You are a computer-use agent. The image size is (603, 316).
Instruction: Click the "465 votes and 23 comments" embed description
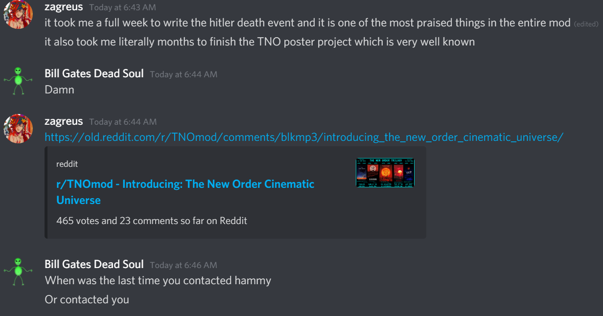(152, 221)
